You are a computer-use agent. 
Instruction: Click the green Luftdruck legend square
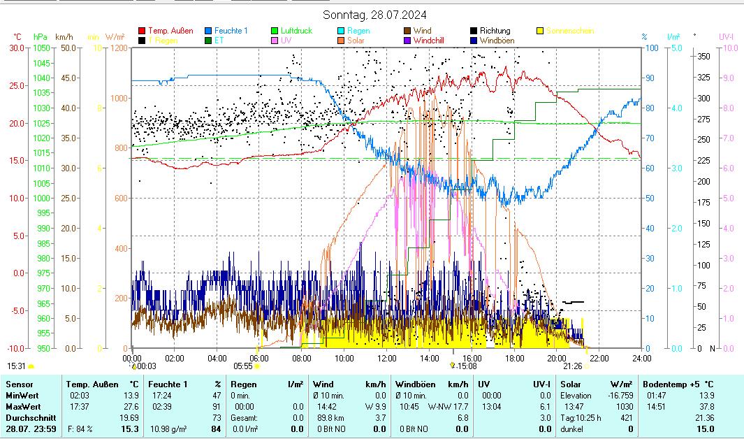coord(275,31)
